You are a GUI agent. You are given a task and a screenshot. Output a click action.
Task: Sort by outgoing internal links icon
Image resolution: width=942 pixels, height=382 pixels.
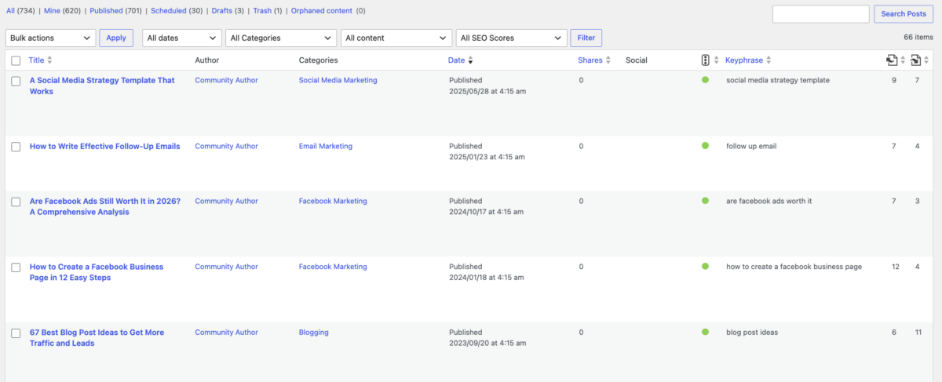coord(891,60)
